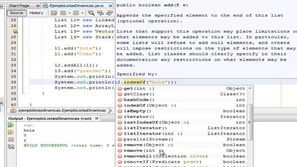Choose removeAll(Collection clctn) completion entry
The height and width of the screenshot is (167, 297).
click(181, 156)
